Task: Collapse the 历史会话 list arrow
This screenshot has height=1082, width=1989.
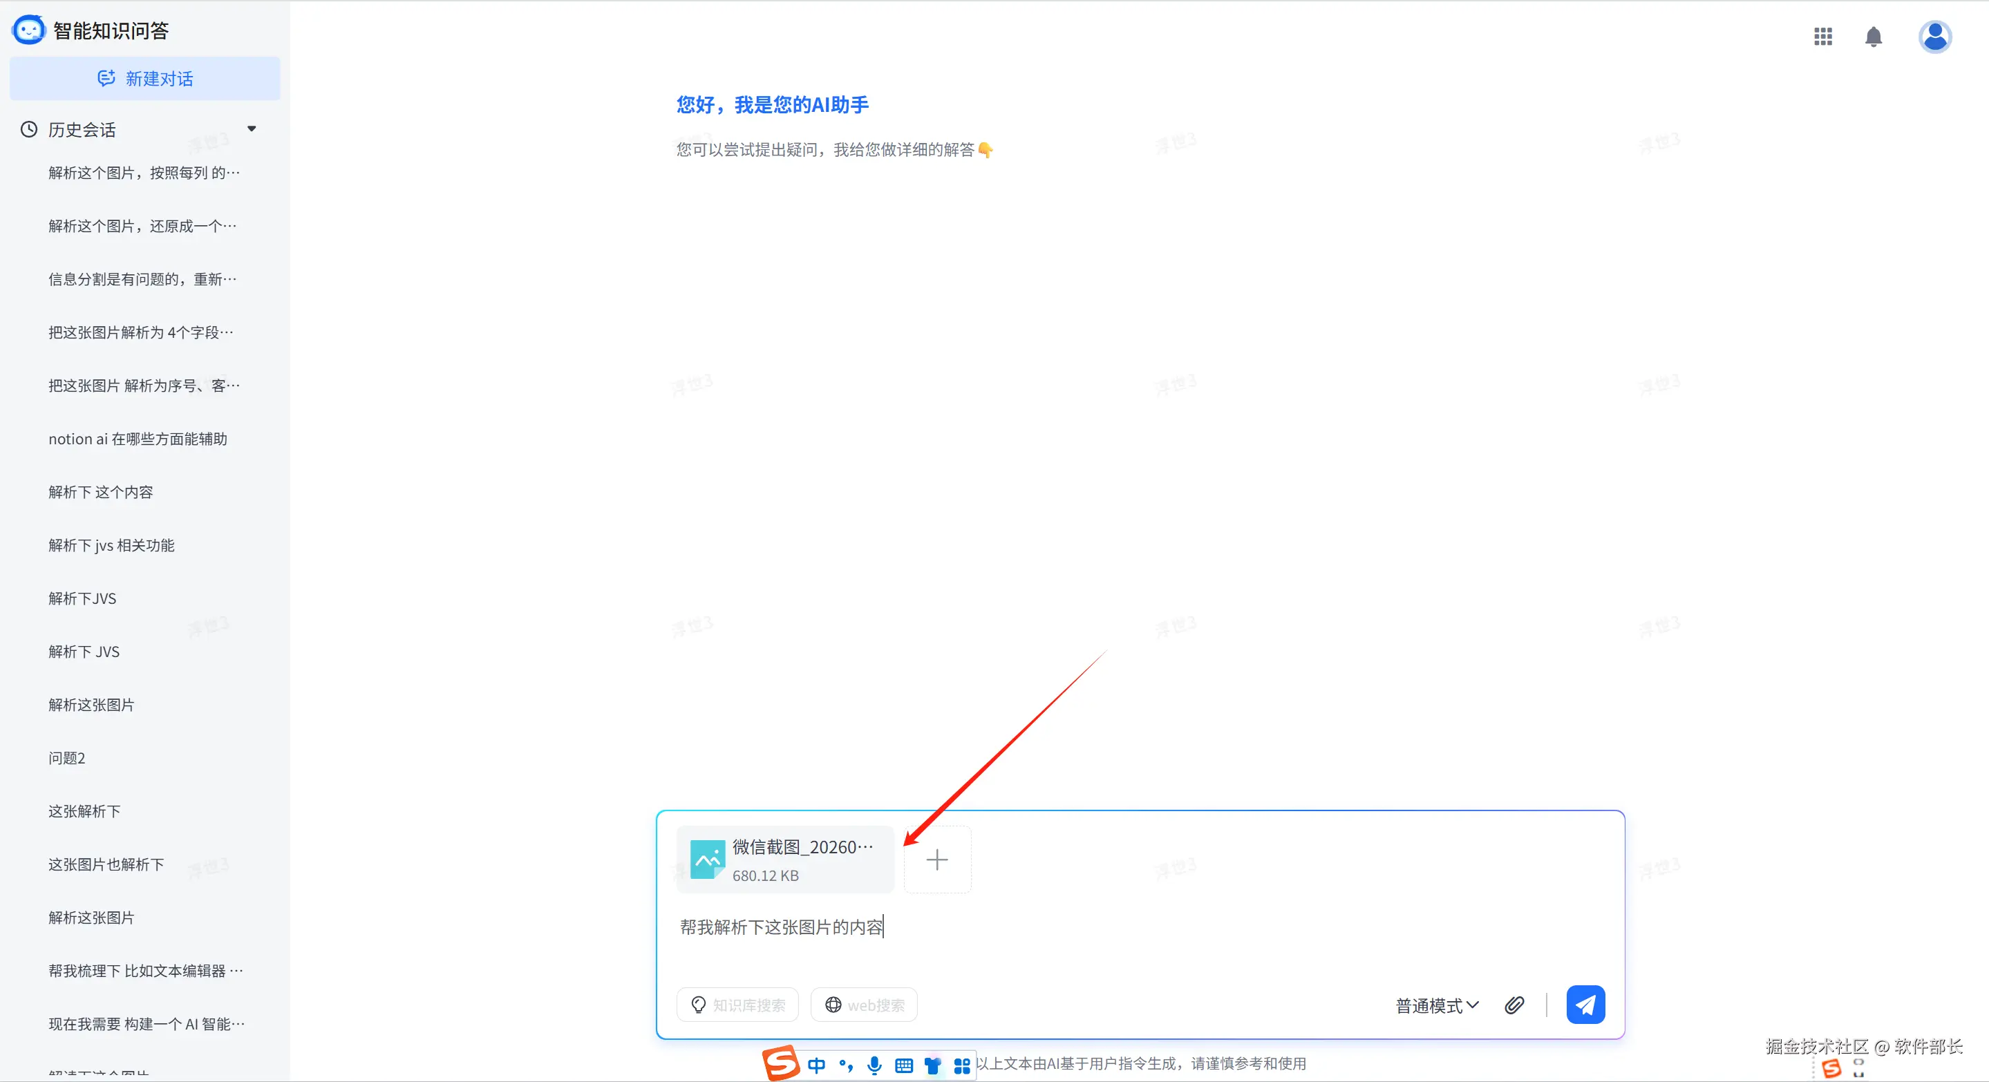Action: point(252,129)
